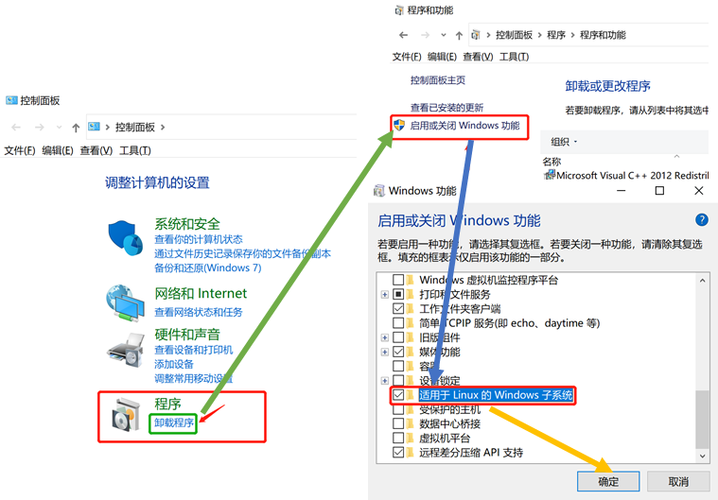
Task: Click 程序 crumb in Programs address bar
Action: (x=556, y=35)
